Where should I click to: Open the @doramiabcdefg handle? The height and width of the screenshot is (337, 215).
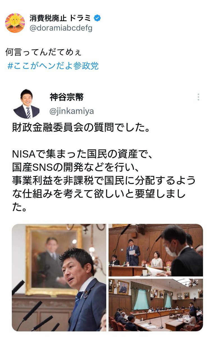[x=61, y=28]
